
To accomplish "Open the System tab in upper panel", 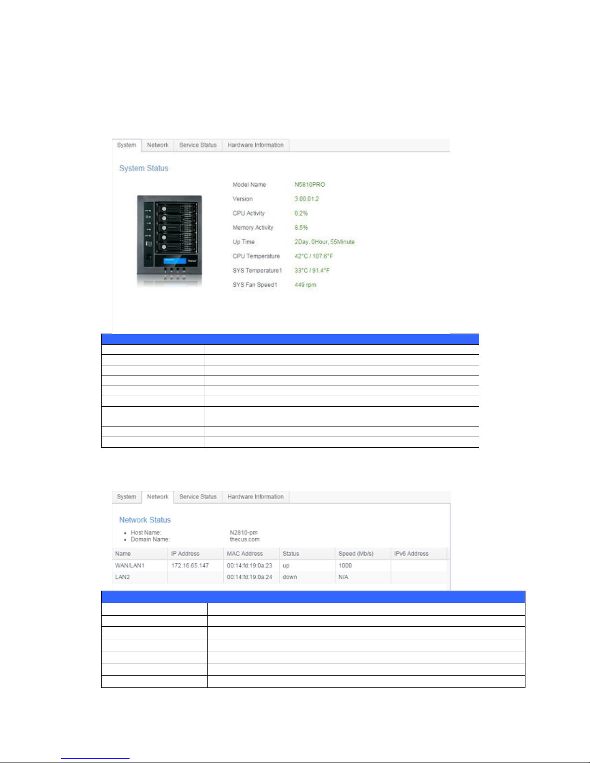I will tap(127, 145).
